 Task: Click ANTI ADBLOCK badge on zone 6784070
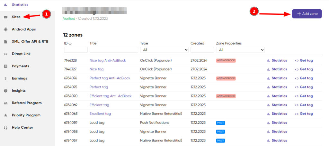click(226, 96)
